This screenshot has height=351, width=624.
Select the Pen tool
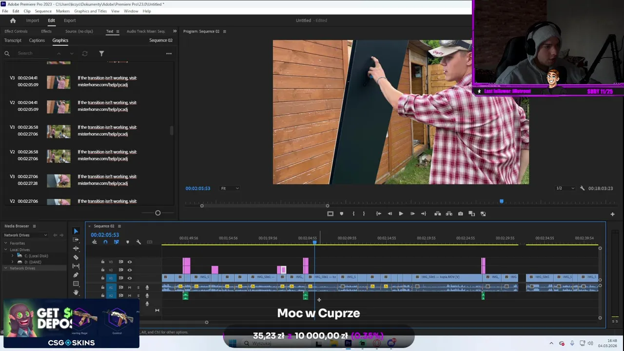coord(76,275)
